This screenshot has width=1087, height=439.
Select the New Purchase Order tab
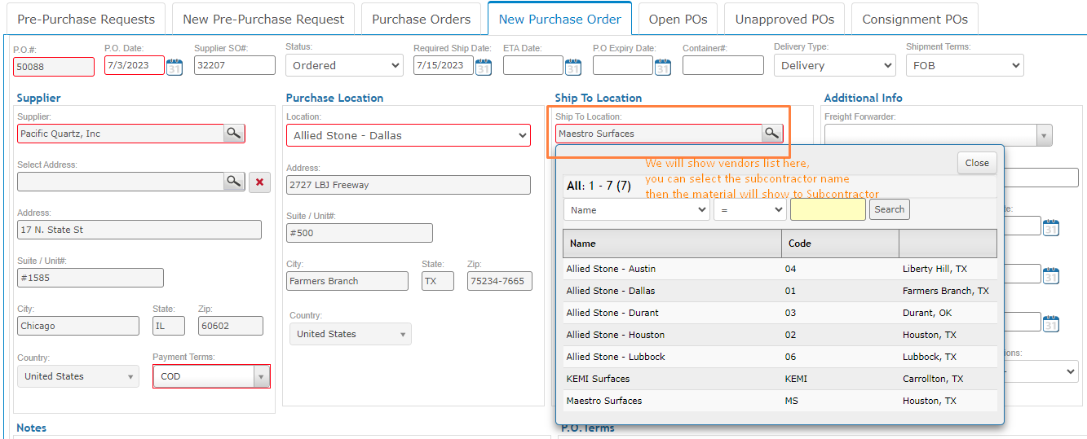tap(559, 19)
